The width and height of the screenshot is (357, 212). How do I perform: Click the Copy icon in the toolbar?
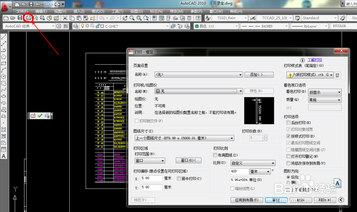coord(72,18)
